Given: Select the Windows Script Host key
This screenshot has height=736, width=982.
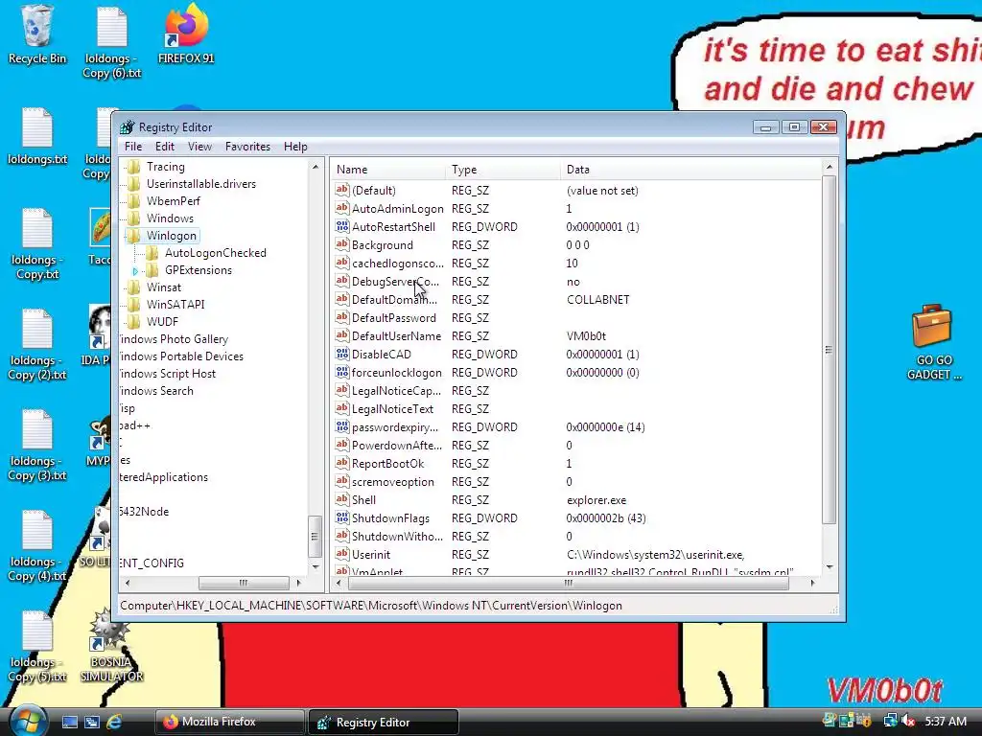Looking at the screenshot, I should 167,374.
